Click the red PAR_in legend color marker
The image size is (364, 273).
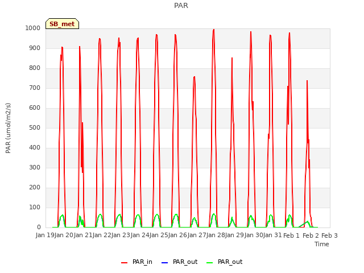click(124, 263)
